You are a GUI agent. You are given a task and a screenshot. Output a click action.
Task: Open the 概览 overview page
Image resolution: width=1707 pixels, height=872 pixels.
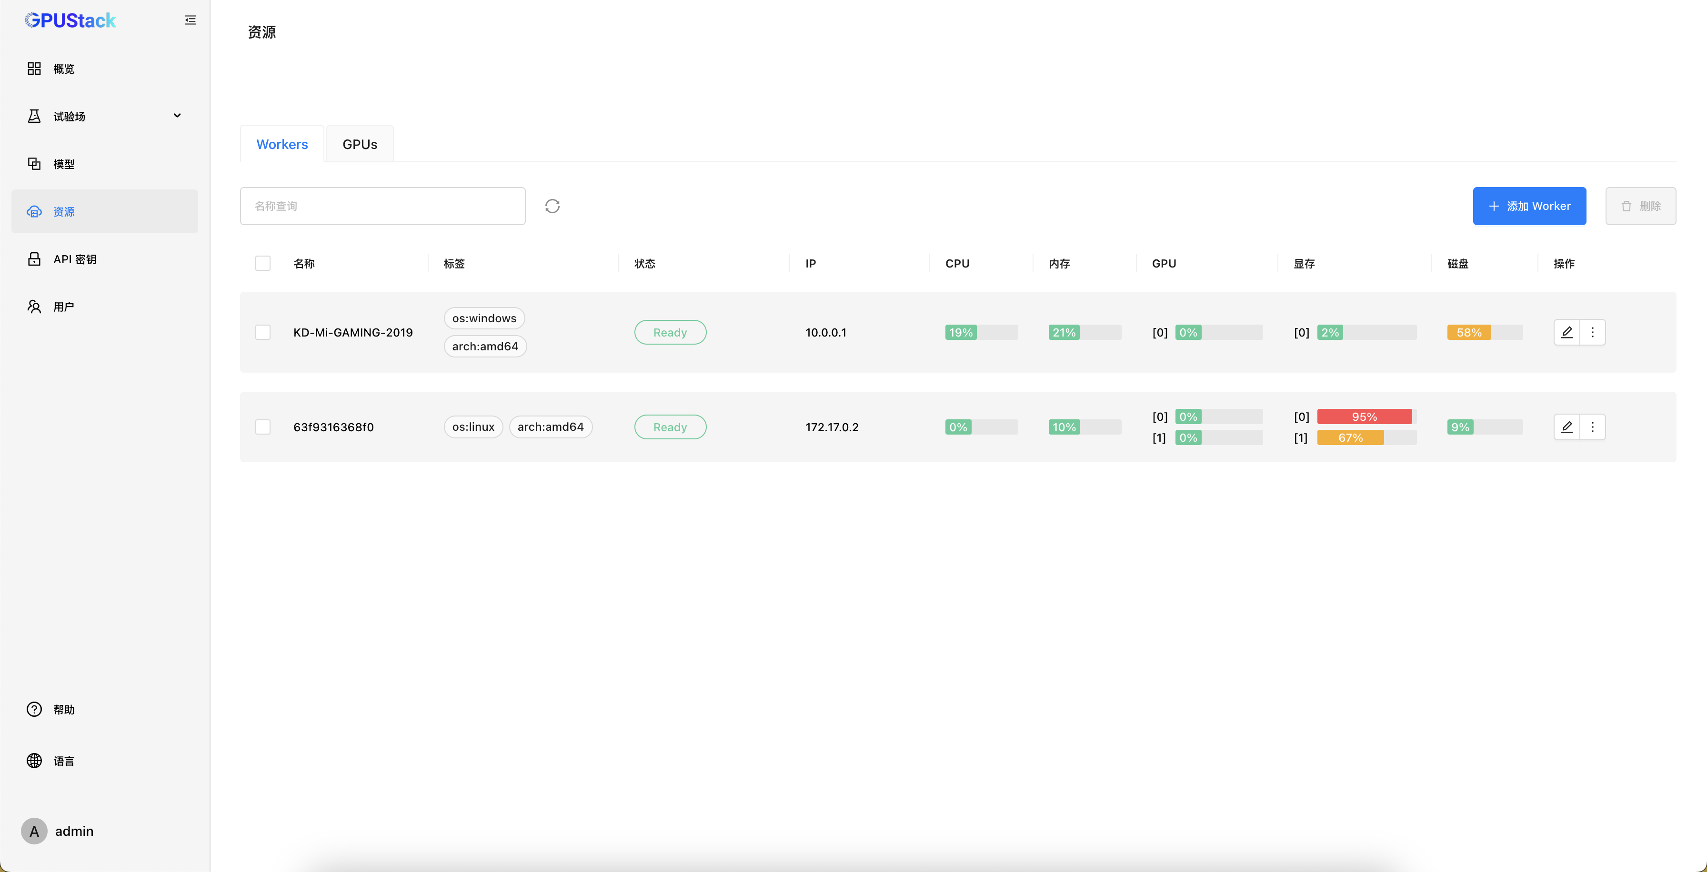click(63, 68)
